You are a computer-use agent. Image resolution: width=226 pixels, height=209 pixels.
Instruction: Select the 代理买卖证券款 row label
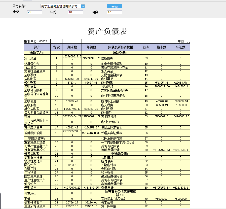[111, 133]
